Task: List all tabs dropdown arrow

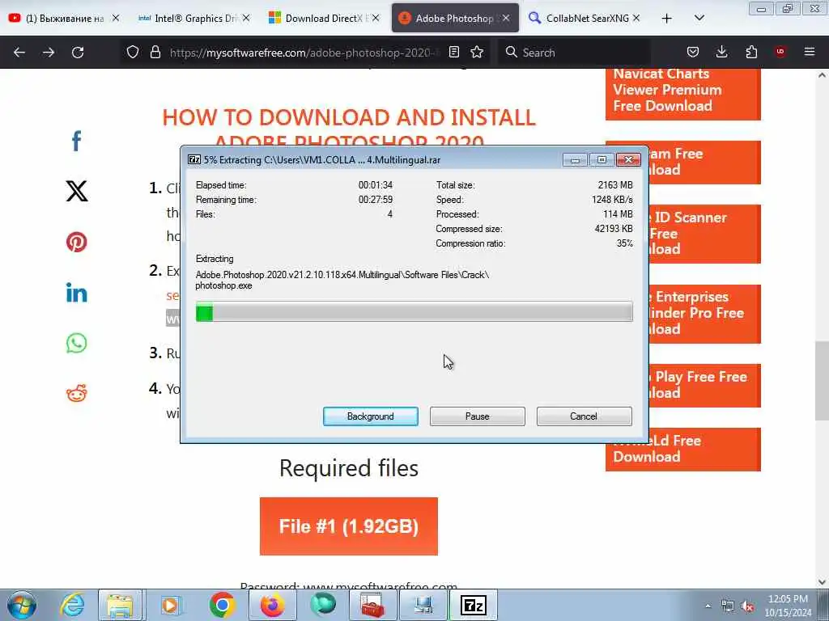Action: click(x=699, y=18)
